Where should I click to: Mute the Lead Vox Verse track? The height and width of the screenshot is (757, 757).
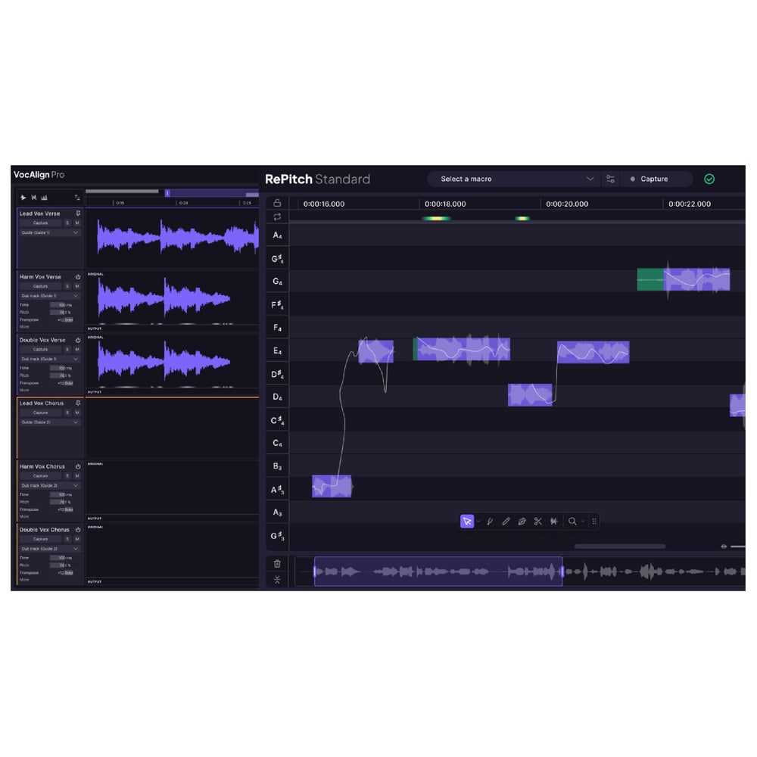point(76,223)
